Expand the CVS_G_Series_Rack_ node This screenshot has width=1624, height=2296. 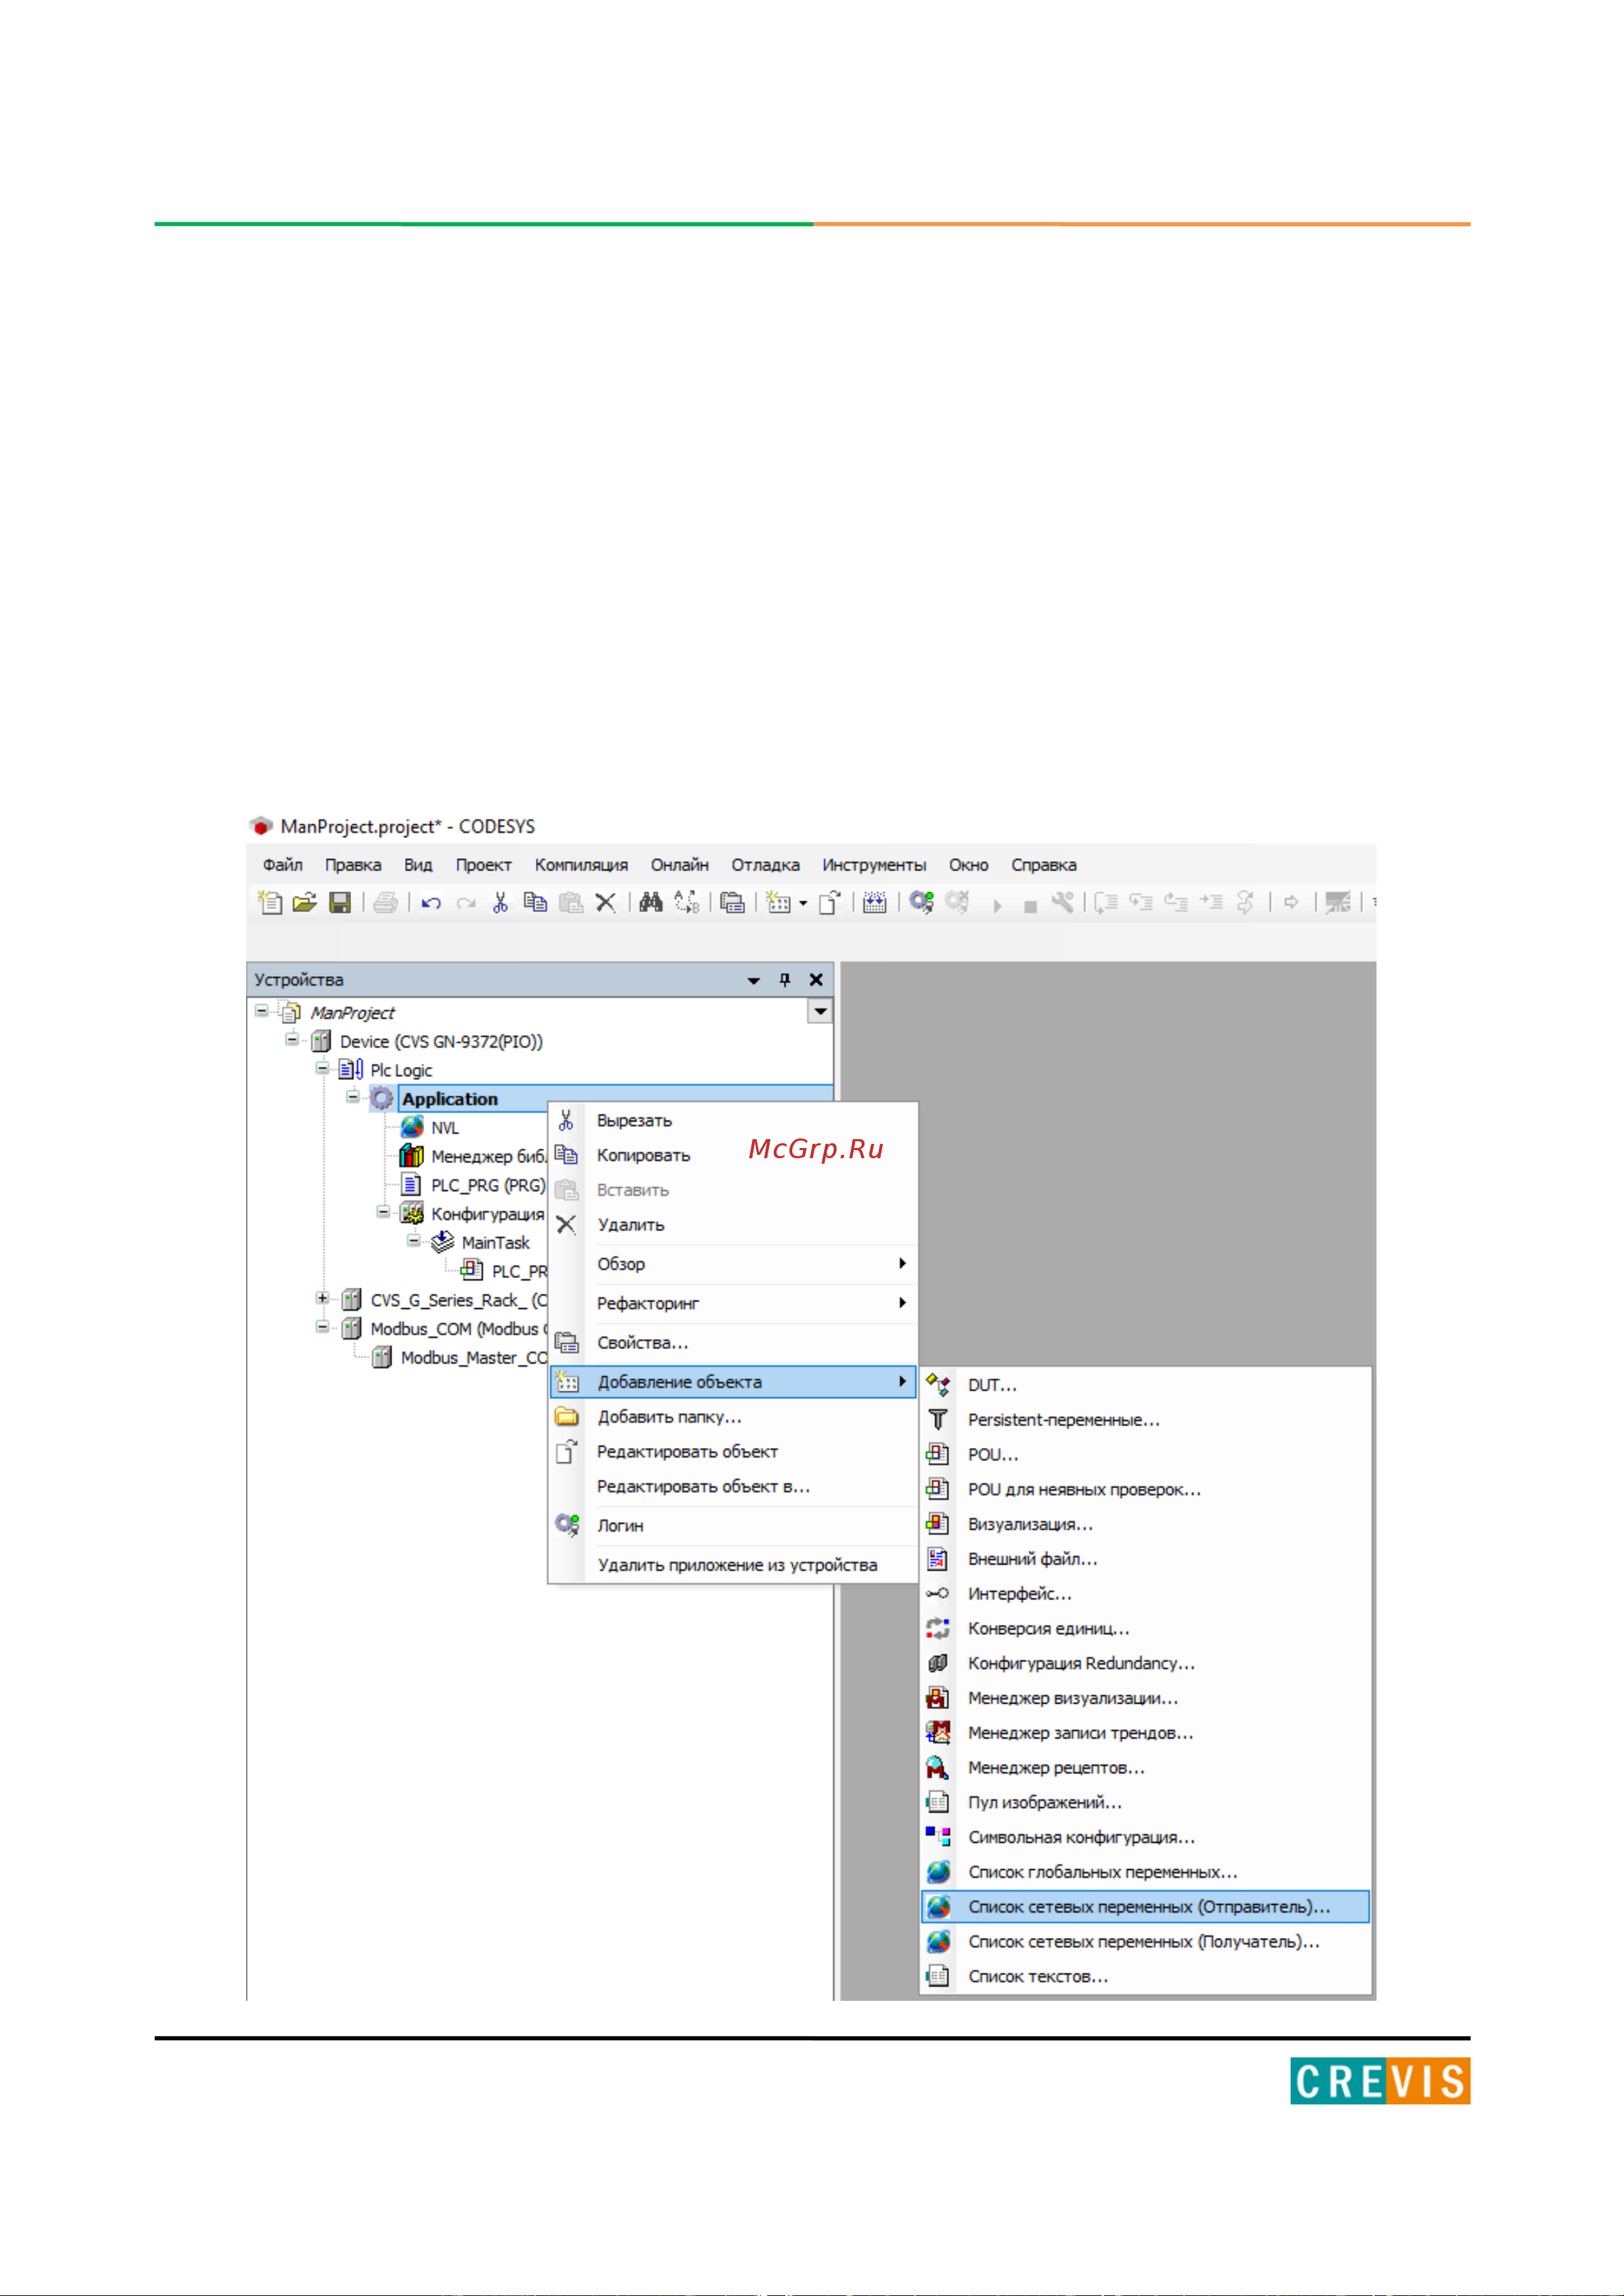pos(323,1299)
